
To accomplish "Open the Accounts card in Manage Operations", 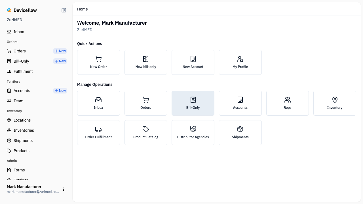I will click(240, 103).
